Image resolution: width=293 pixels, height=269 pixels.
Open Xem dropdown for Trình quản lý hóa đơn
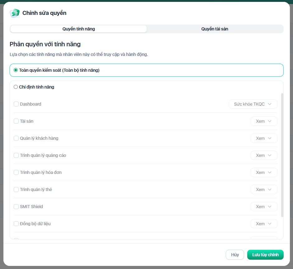click(264, 172)
